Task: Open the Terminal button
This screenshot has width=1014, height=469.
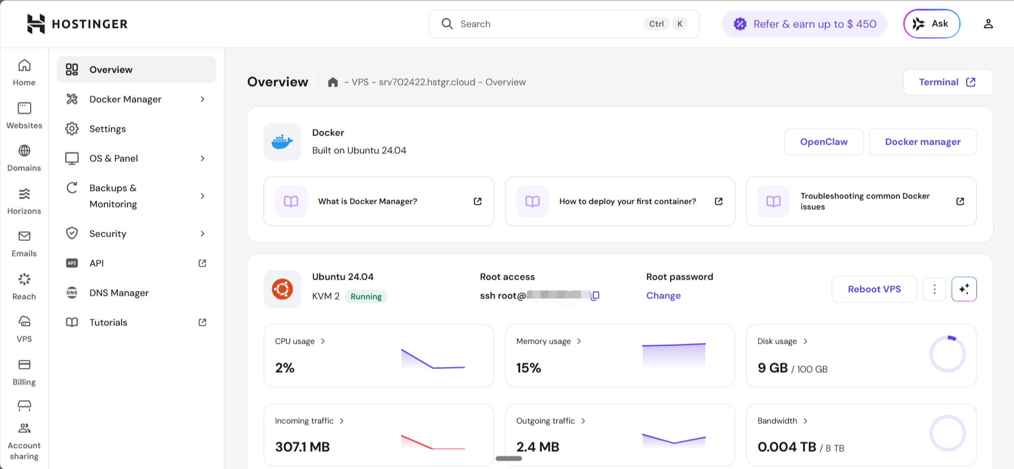Action: tap(948, 82)
